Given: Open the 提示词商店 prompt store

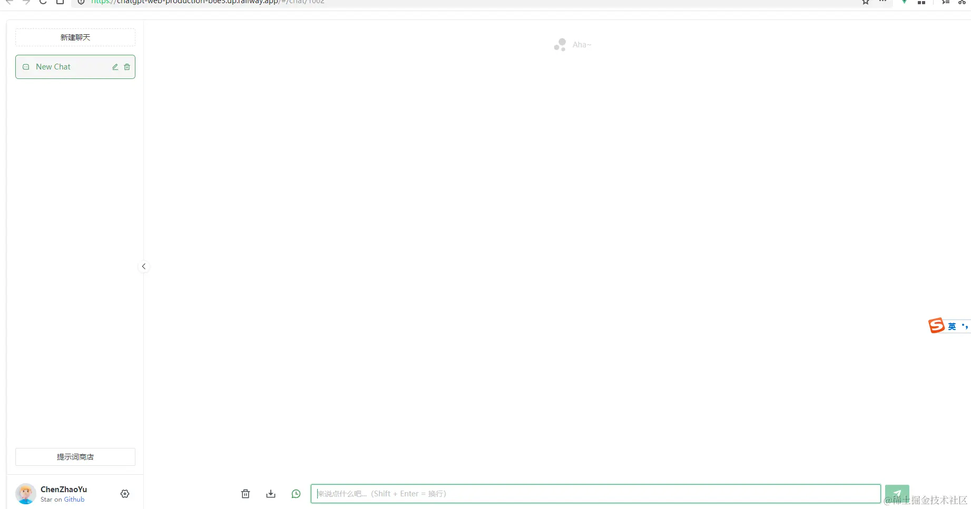Looking at the screenshot, I should click(75, 457).
